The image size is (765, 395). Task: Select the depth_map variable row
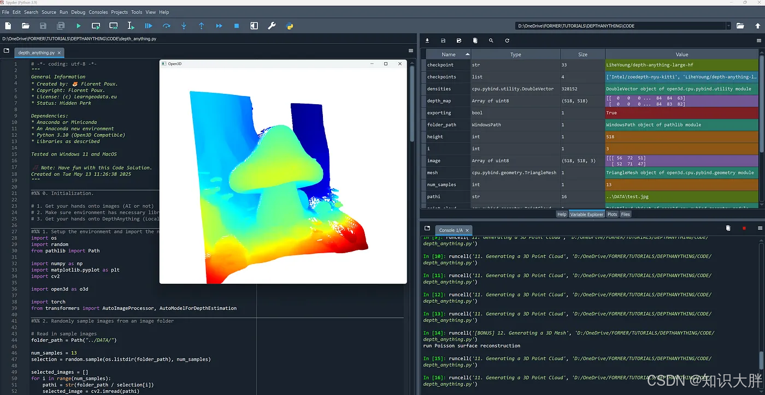(448, 101)
